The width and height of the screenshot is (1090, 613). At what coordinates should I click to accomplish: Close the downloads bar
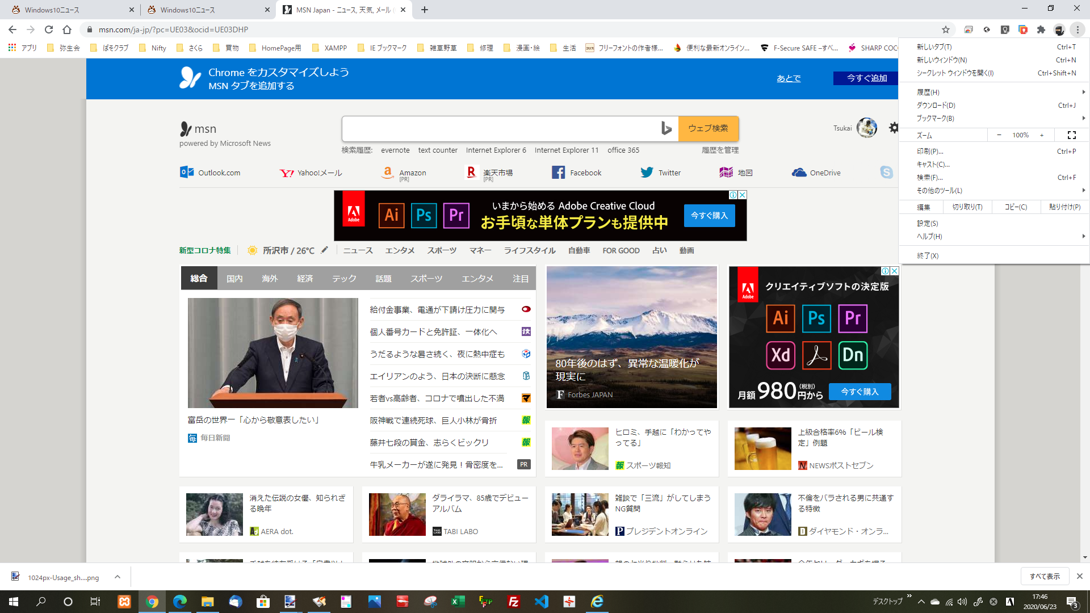[1079, 576]
